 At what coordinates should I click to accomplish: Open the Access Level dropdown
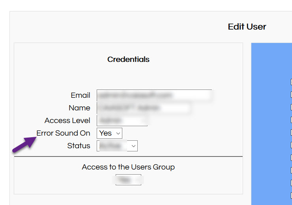click(x=122, y=121)
